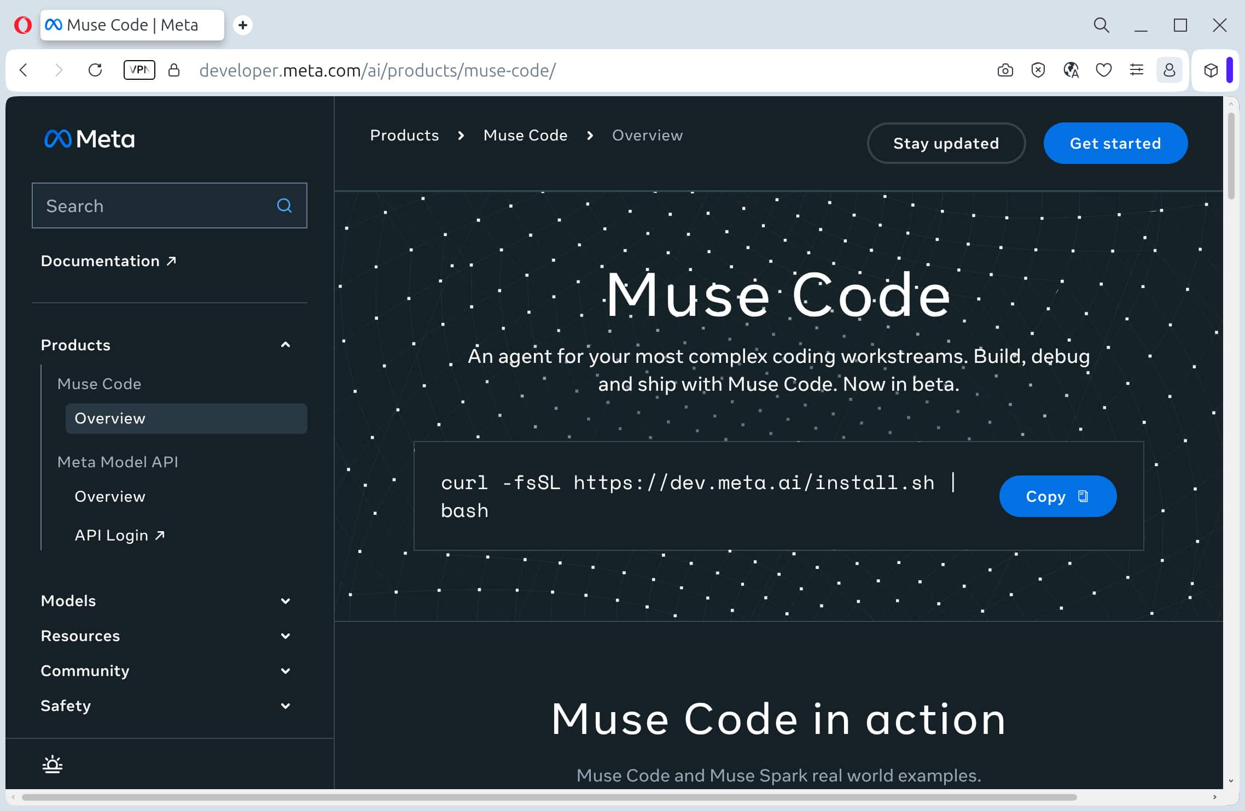This screenshot has height=811, width=1245.
Task: Toggle the VPN badge in the address bar
Action: click(139, 70)
